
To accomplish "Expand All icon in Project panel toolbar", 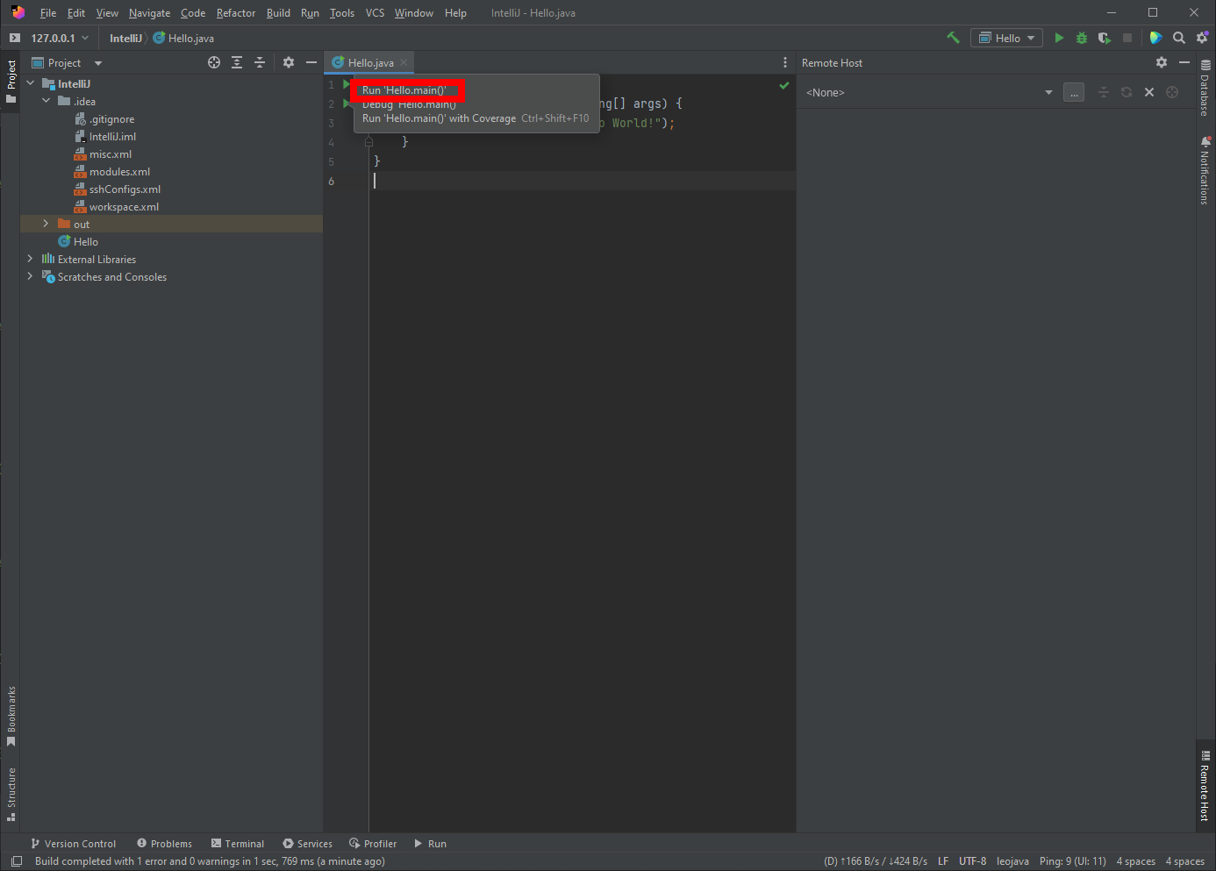I will (x=237, y=62).
